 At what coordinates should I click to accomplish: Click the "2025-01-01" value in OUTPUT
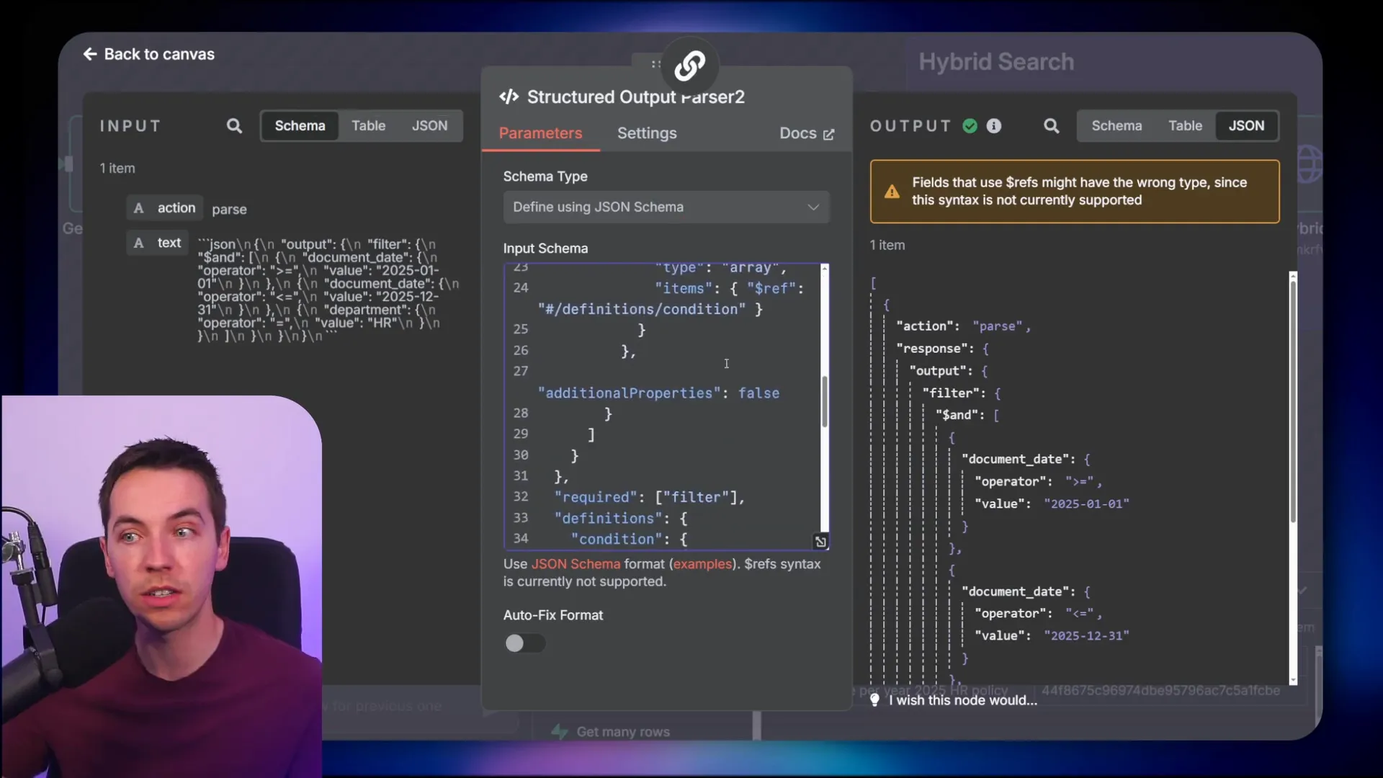click(x=1086, y=504)
